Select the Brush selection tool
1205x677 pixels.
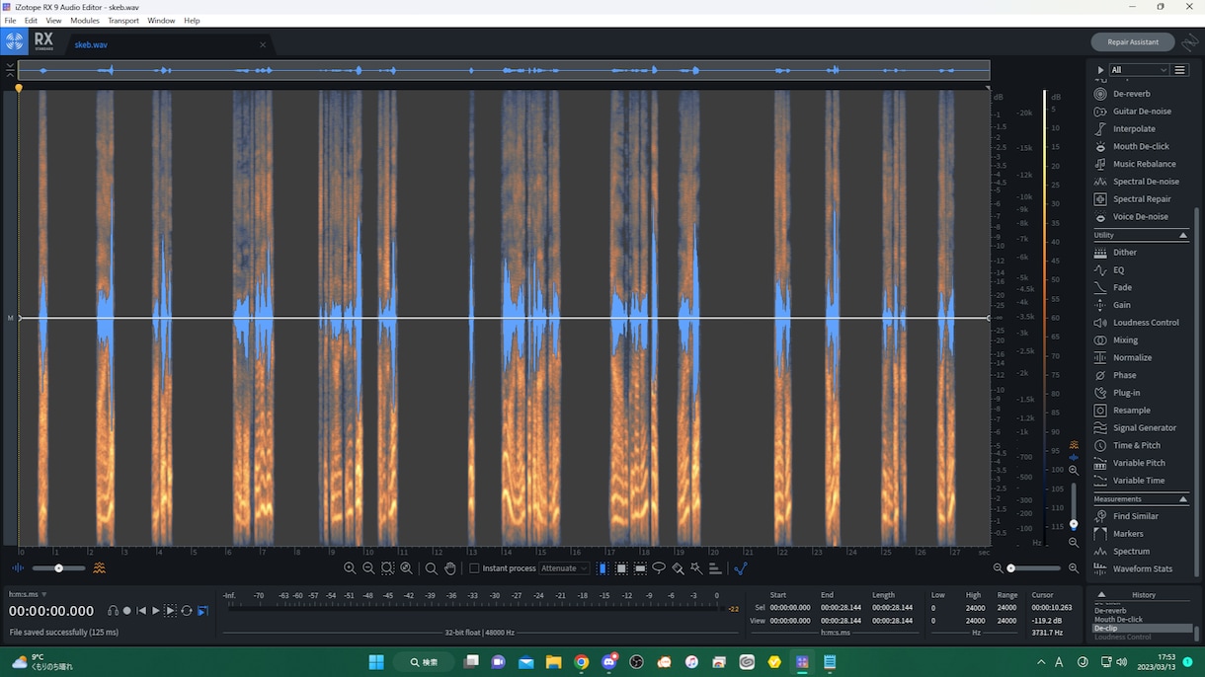[678, 568]
